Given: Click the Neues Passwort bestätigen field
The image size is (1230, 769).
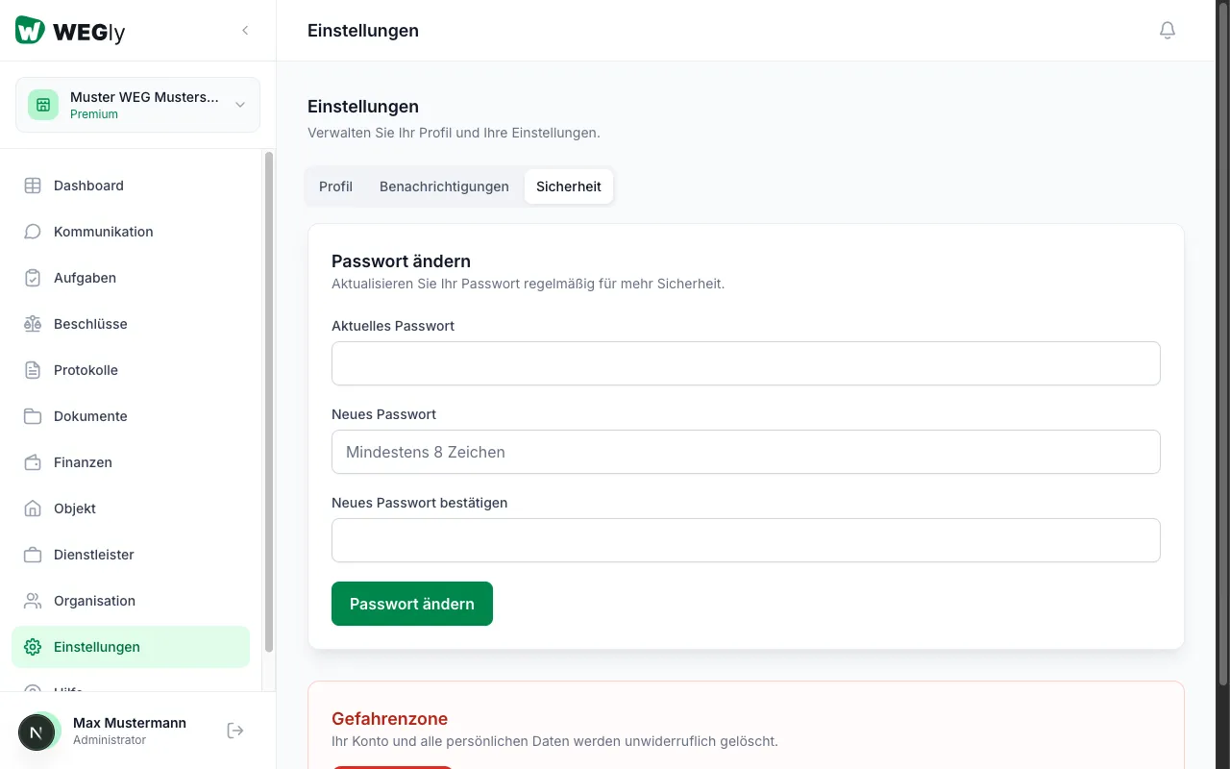Looking at the screenshot, I should click(746, 540).
